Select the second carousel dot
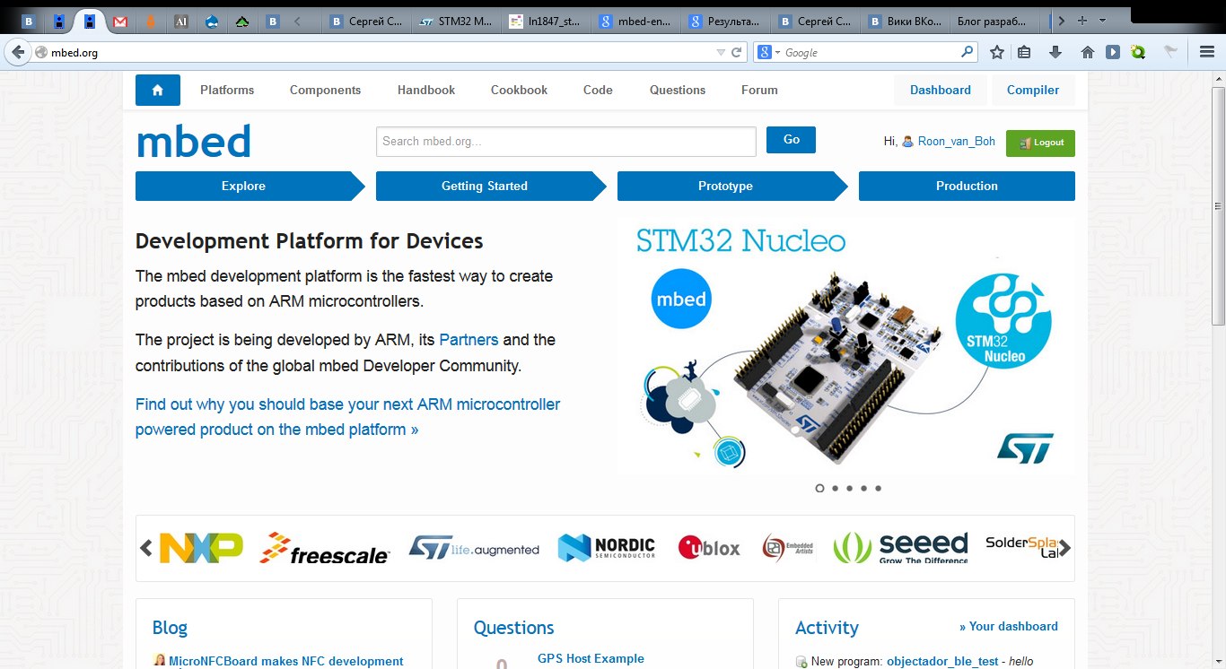Image resolution: width=1226 pixels, height=669 pixels. (835, 488)
